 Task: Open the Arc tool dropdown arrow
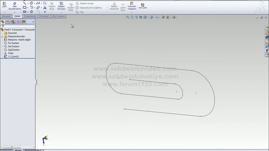tap(34, 8)
